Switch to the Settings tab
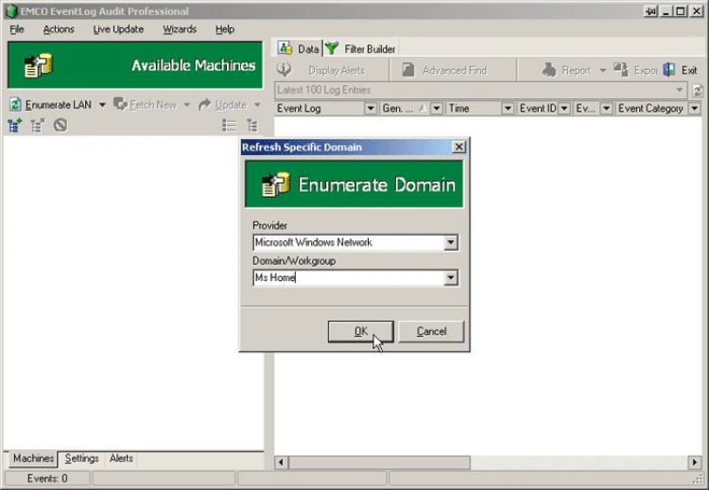 82,459
